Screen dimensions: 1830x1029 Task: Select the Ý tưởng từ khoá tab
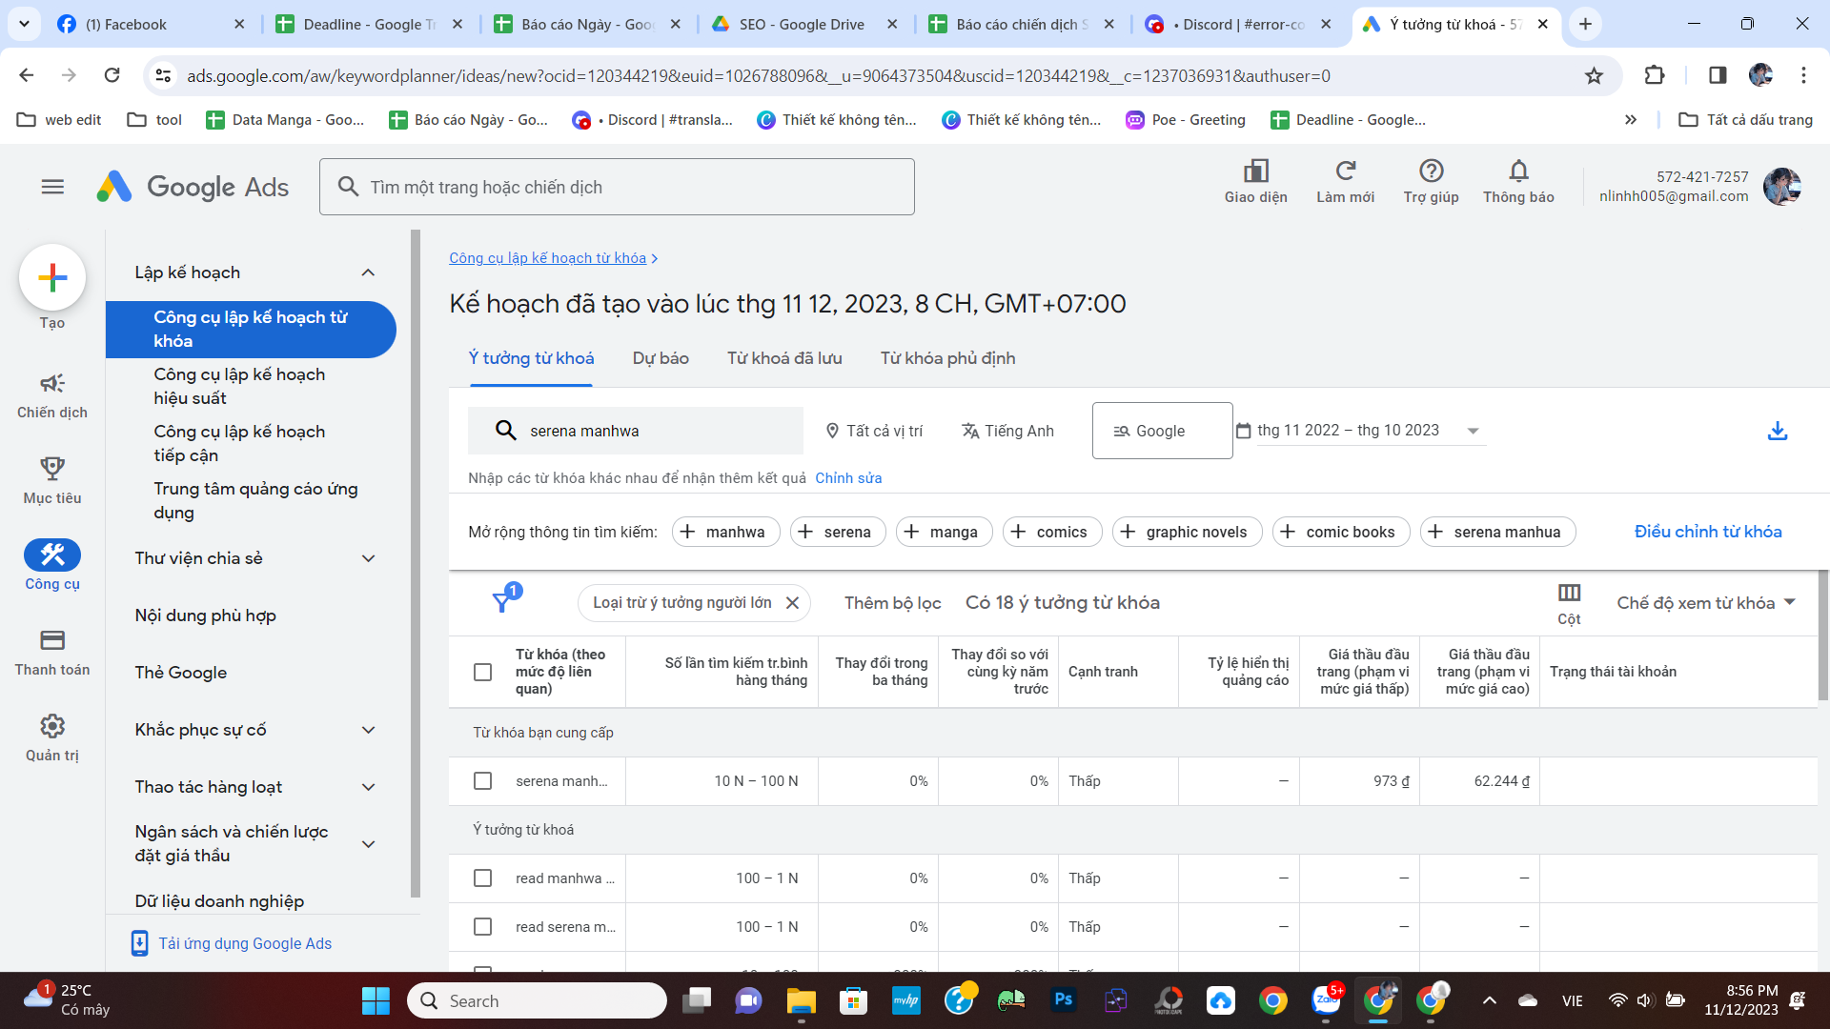tap(531, 358)
